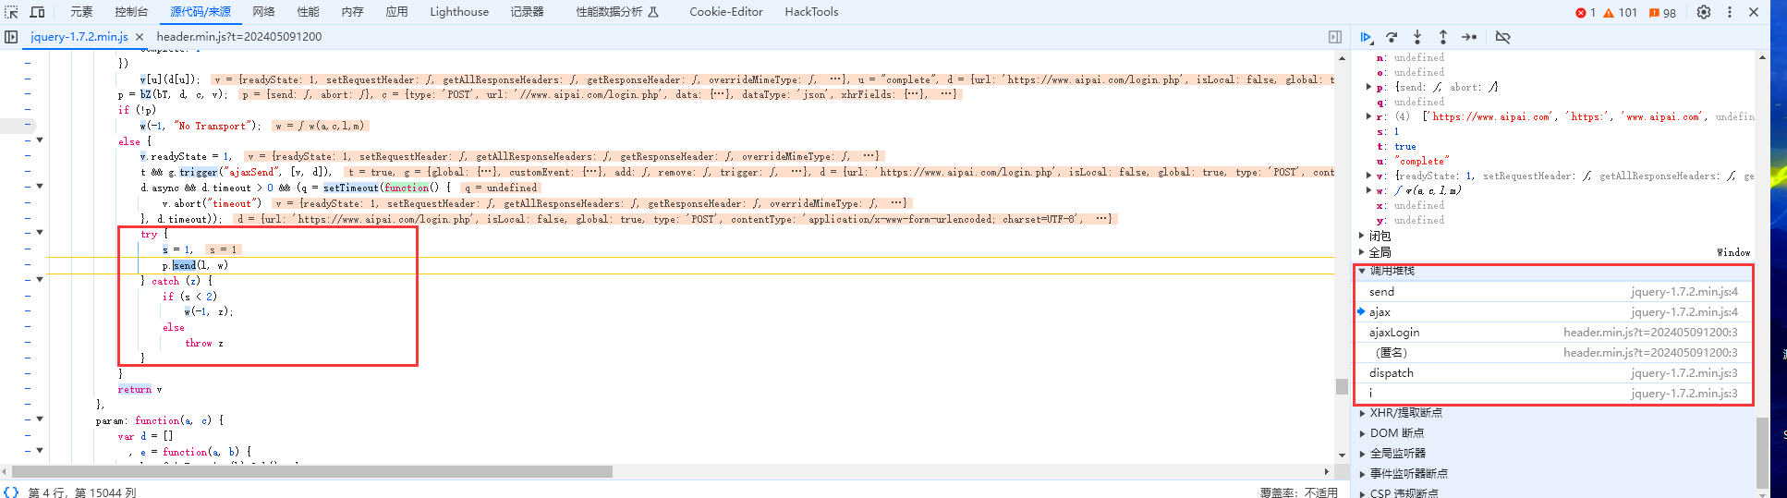Viewport: 1787px width, 498px height.
Task: Click the single Step arrow icon
Action: [1469, 37]
